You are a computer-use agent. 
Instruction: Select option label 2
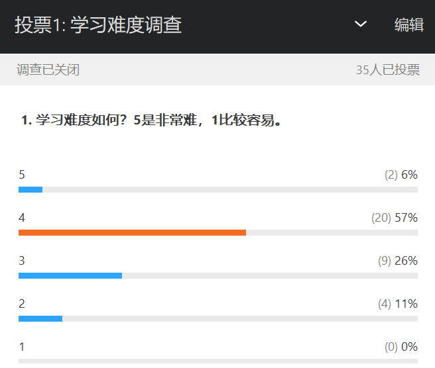click(22, 304)
